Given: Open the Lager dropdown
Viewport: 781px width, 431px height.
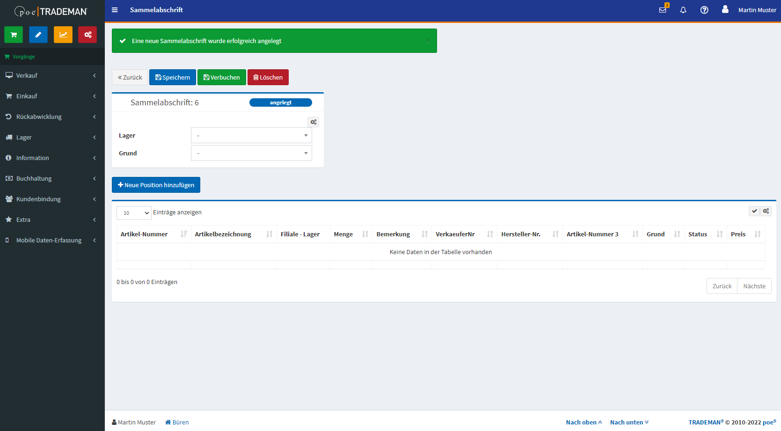Looking at the screenshot, I should 251,135.
